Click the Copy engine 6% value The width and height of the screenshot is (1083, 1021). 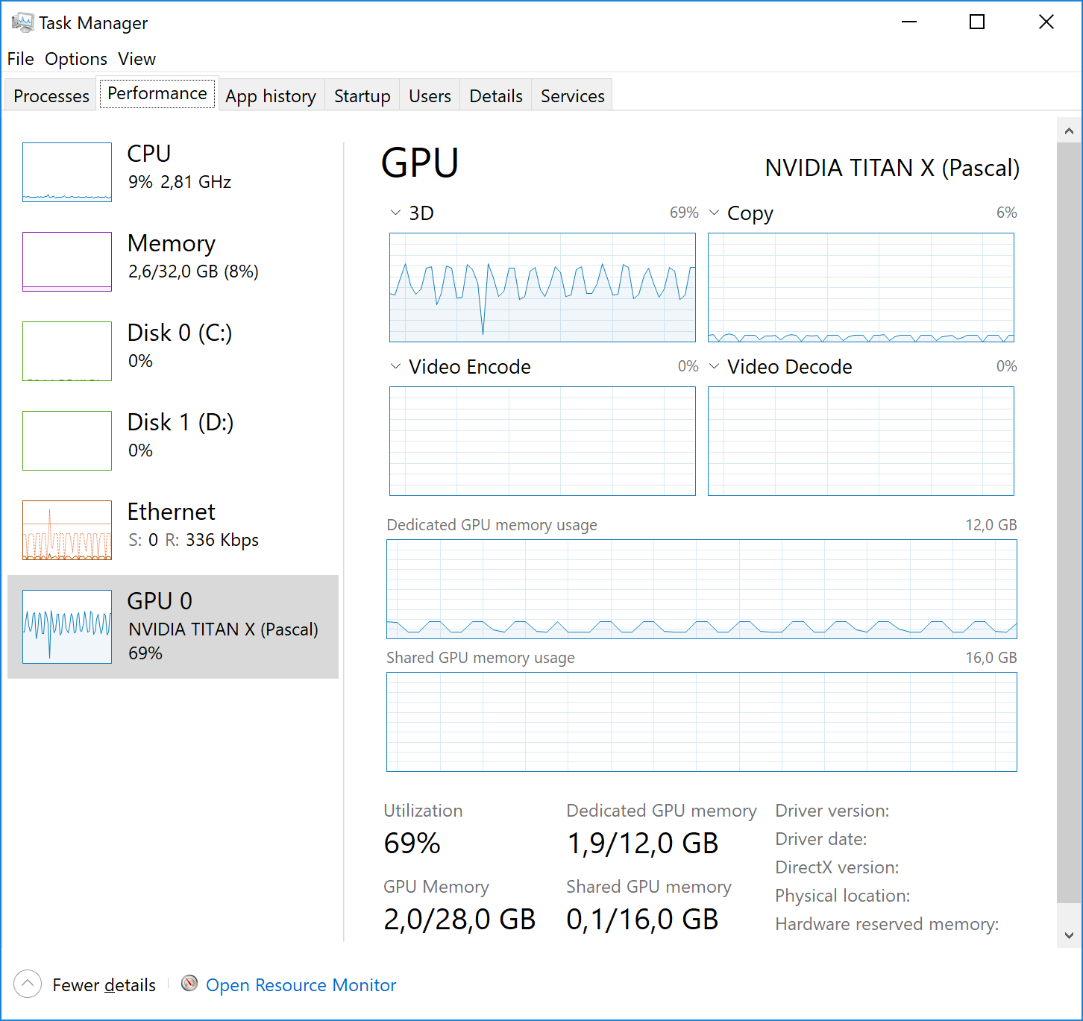tap(1007, 213)
